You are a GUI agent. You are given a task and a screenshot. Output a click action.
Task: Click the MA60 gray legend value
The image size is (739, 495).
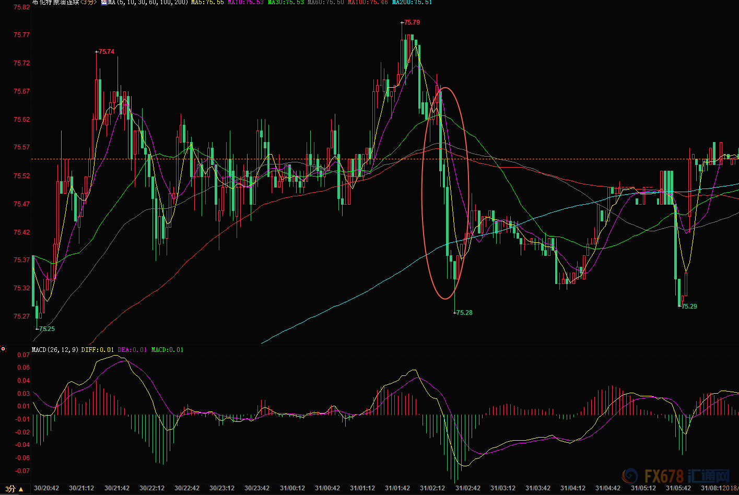[x=326, y=3]
